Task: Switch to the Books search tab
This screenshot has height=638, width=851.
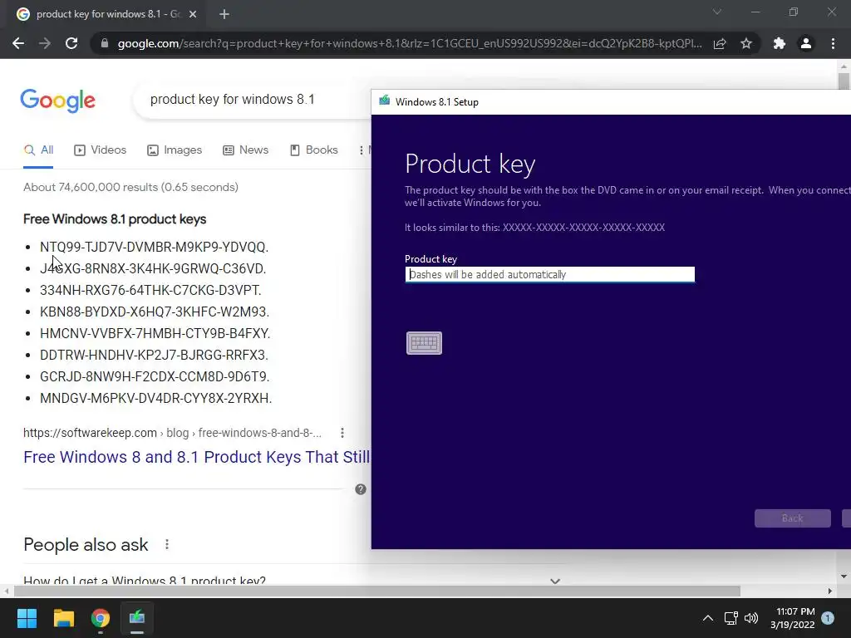Action: click(314, 150)
